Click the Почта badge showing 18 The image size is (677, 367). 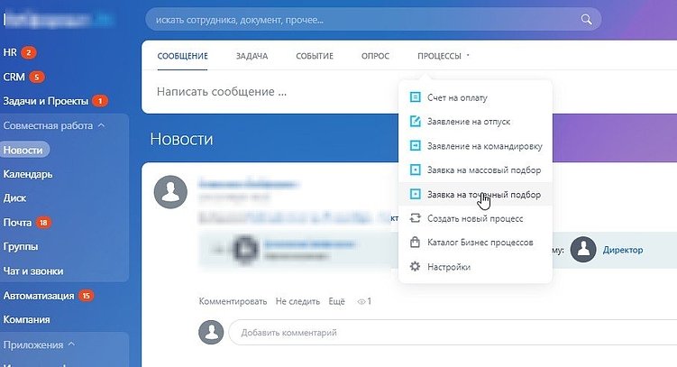(x=43, y=223)
